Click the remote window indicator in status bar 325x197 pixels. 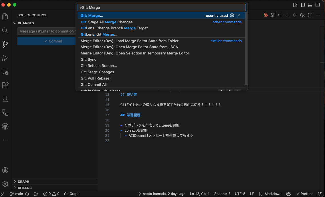3,194
